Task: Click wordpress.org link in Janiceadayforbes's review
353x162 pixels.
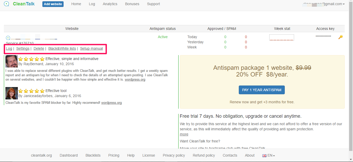Action: (111, 103)
